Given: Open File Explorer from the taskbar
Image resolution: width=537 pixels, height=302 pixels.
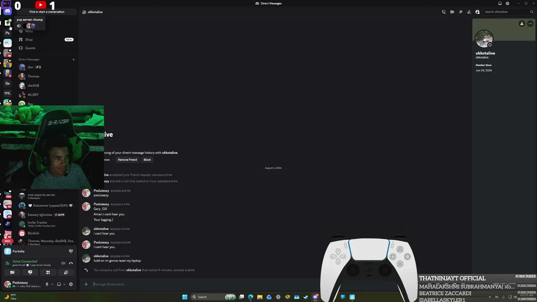Looking at the screenshot, I should point(260,297).
